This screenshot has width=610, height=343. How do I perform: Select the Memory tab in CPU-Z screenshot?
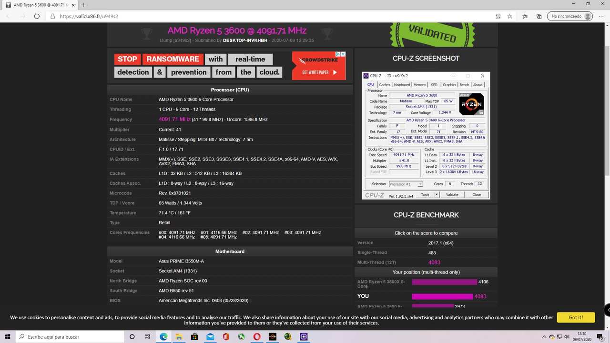(x=420, y=85)
